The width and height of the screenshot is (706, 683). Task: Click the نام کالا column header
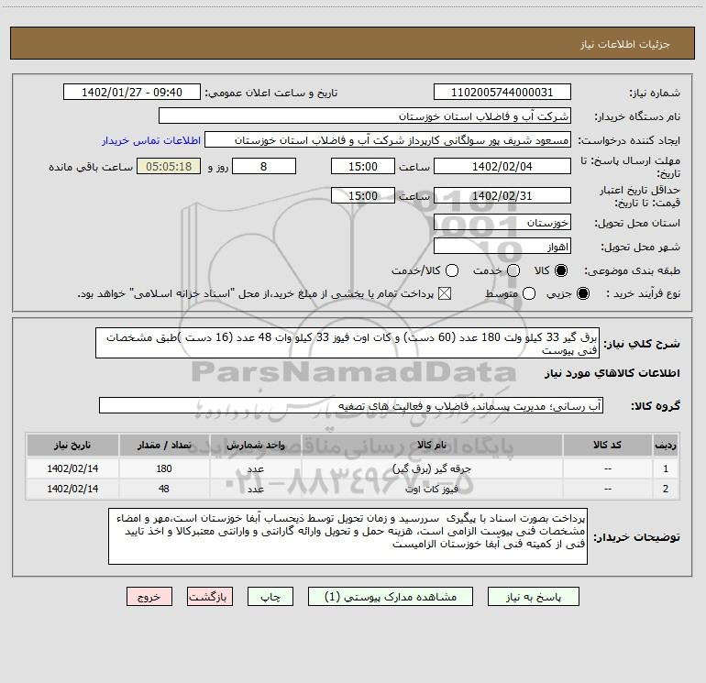[432, 445]
